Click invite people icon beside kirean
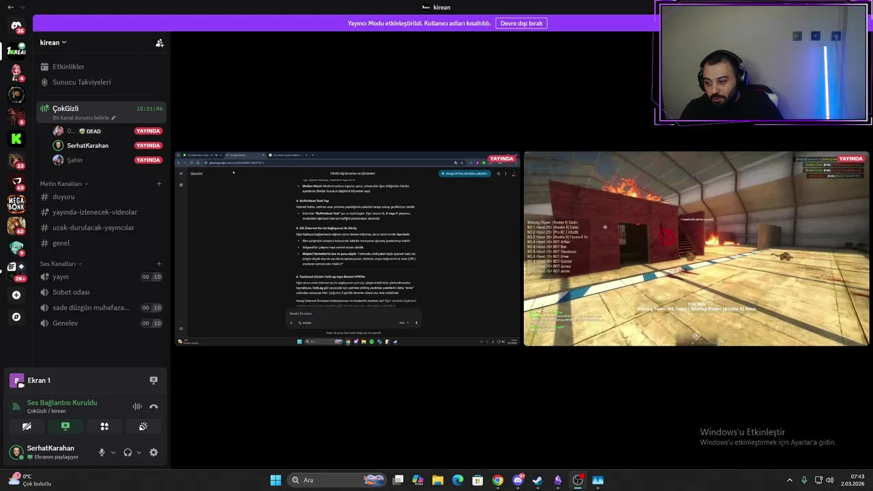This screenshot has width=873, height=491. click(x=160, y=42)
